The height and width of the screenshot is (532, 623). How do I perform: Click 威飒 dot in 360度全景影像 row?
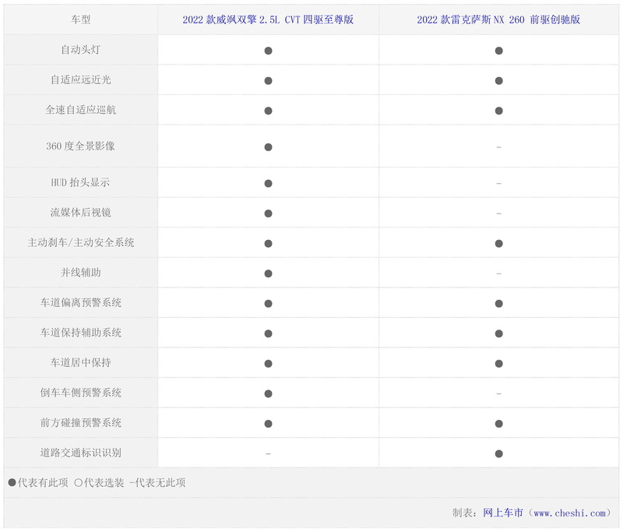tap(268, 147)
